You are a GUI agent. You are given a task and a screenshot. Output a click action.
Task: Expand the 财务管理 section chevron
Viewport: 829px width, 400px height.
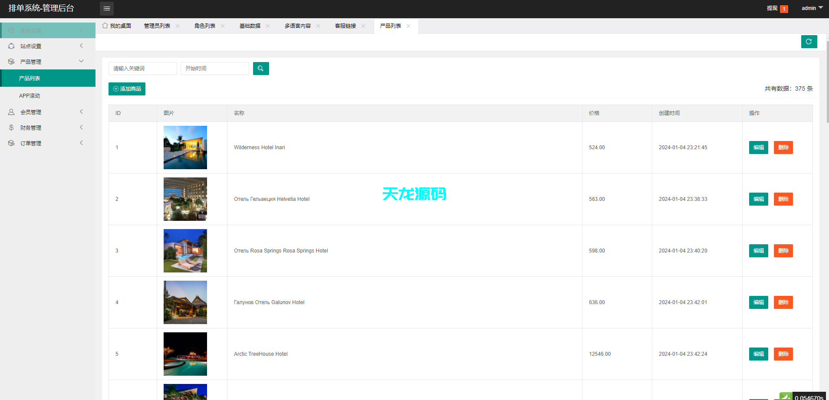click(x=81, y=127)
